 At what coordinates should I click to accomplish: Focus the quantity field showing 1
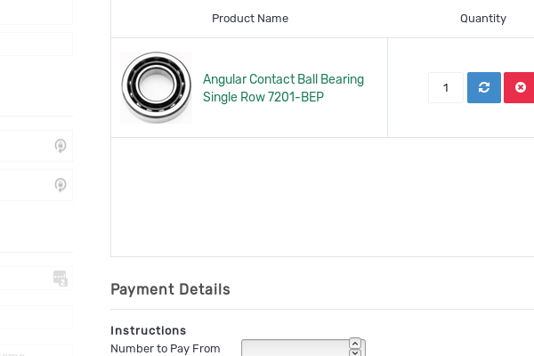(445, 87)
